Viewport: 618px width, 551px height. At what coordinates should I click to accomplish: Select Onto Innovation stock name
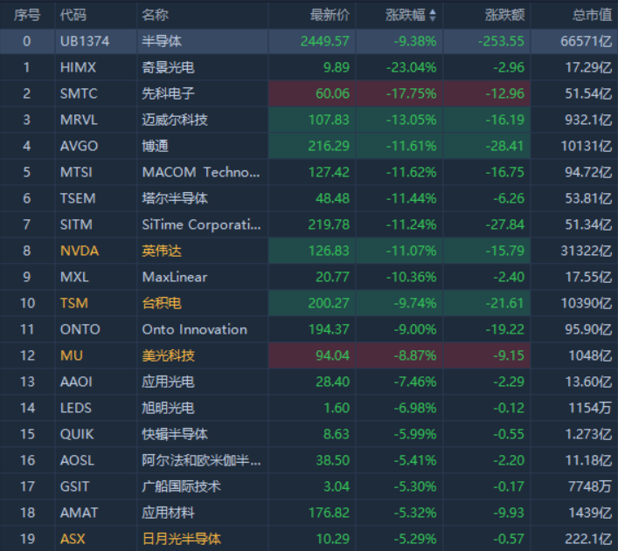195,329
